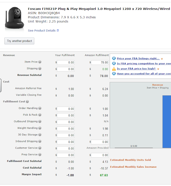Viewport: 171px width, 186px height.
Task: Click Amazon Fulfillment Cost Subtotal value 4.13
Action: pyautogui.click(x=105, y=162)
